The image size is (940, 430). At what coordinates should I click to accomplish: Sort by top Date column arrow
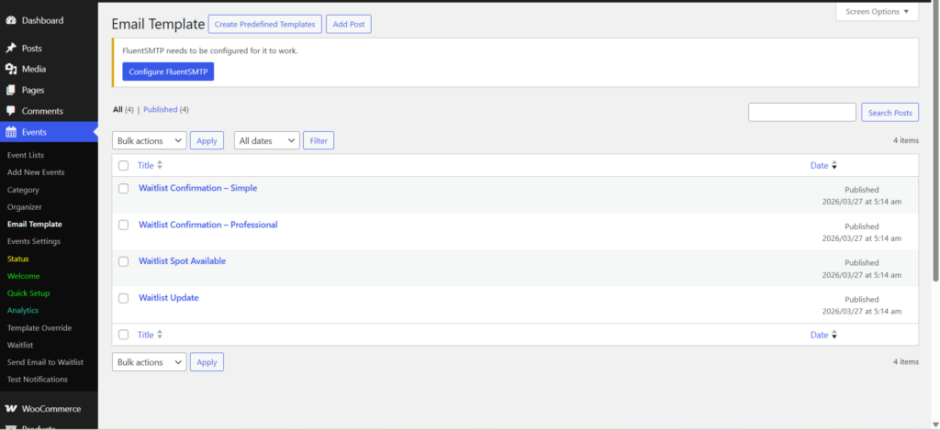[834, 166]
